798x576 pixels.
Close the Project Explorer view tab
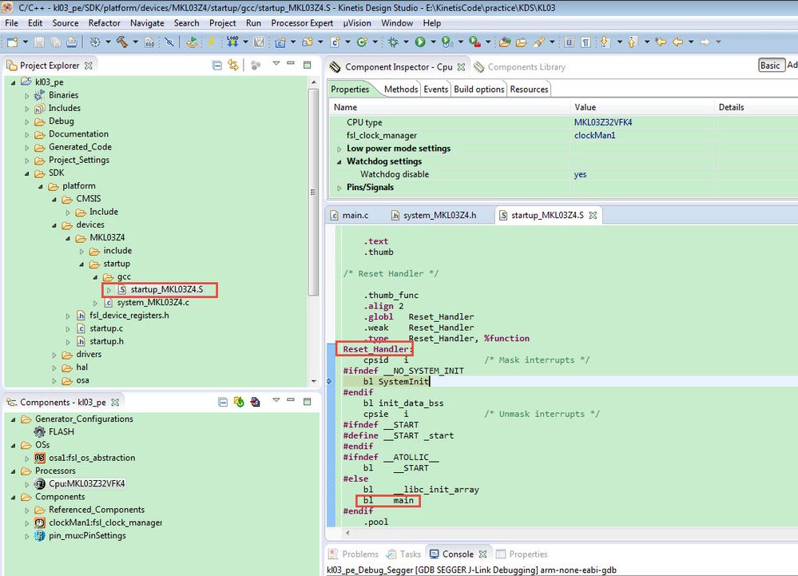point(89,66)
